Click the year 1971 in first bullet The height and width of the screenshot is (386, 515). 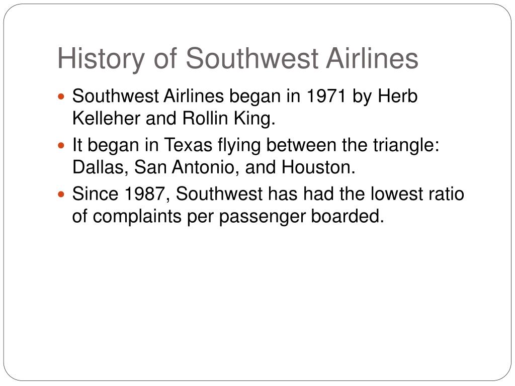[326, 96]
